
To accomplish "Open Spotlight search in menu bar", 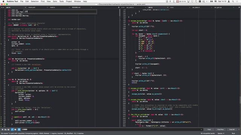I will [x=233, y=1].
